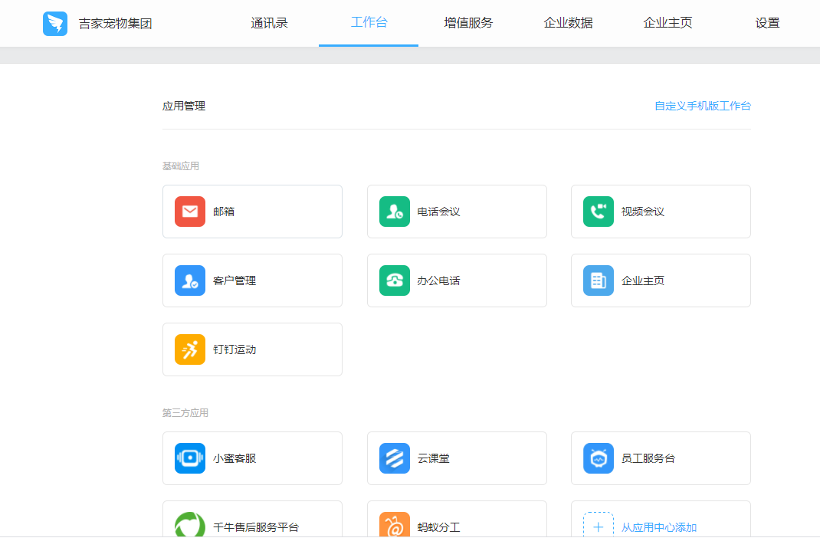Image resolution: width=820 pixels, height=538 pixels.
Task: Click the 从应用中心添加 link
Action: coord(659,527)
